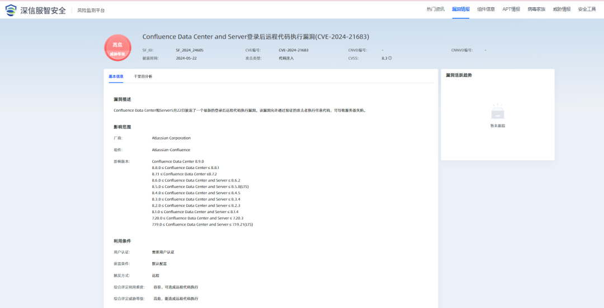
Task: Click the 深信服智安全 brand name
Action: 43,11
